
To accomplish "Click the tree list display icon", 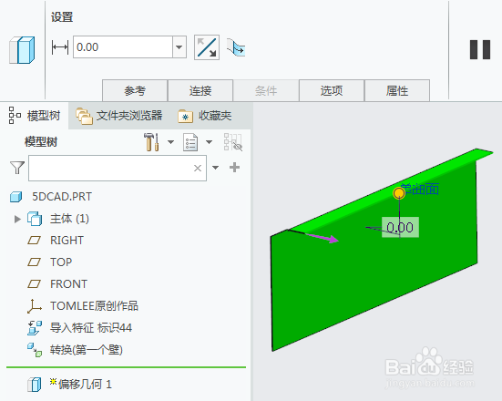I will pyautogui.click(x=190, y=142).
